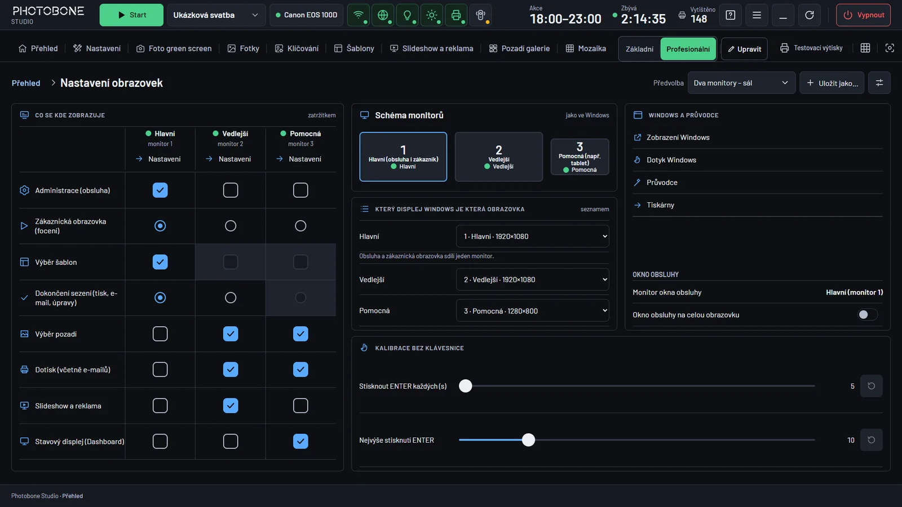Select Zákaznická obrazovka on Pomocná monitor
This screenshot has width=902, height=507.
click(300, 226)
